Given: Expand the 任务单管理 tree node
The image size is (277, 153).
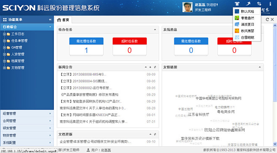Looking at the screenshot, I should tap(4, 41).
